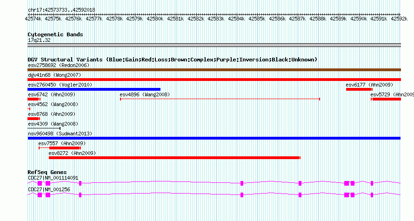Click the esv8768 (Ahn2009) label

[52, 114]
